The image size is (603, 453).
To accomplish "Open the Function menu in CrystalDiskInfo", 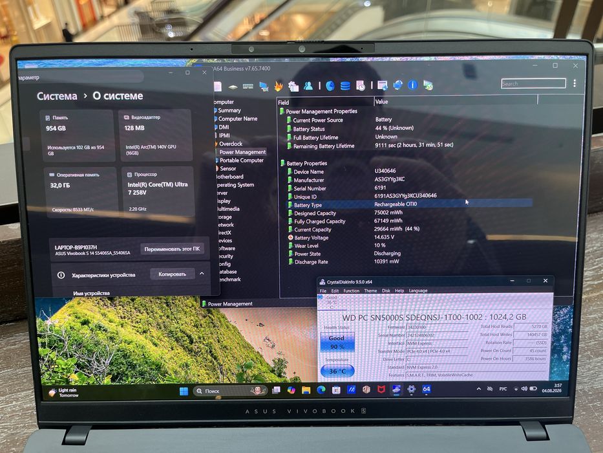I will 351,291.
